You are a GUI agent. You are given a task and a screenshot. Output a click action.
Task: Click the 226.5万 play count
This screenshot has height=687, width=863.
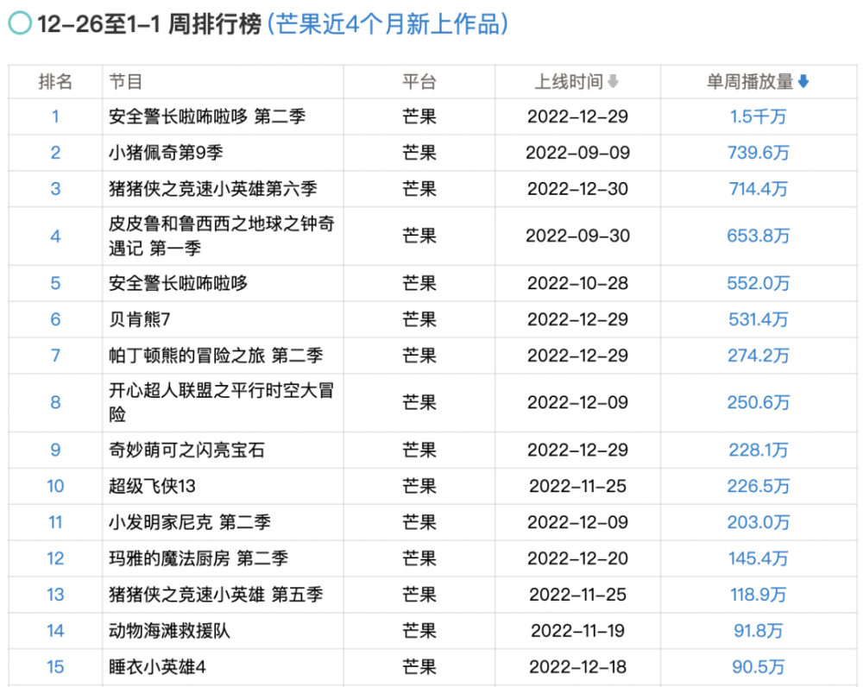pos(759,486)
